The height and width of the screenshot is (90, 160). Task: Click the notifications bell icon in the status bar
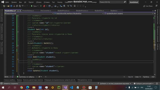157,83
